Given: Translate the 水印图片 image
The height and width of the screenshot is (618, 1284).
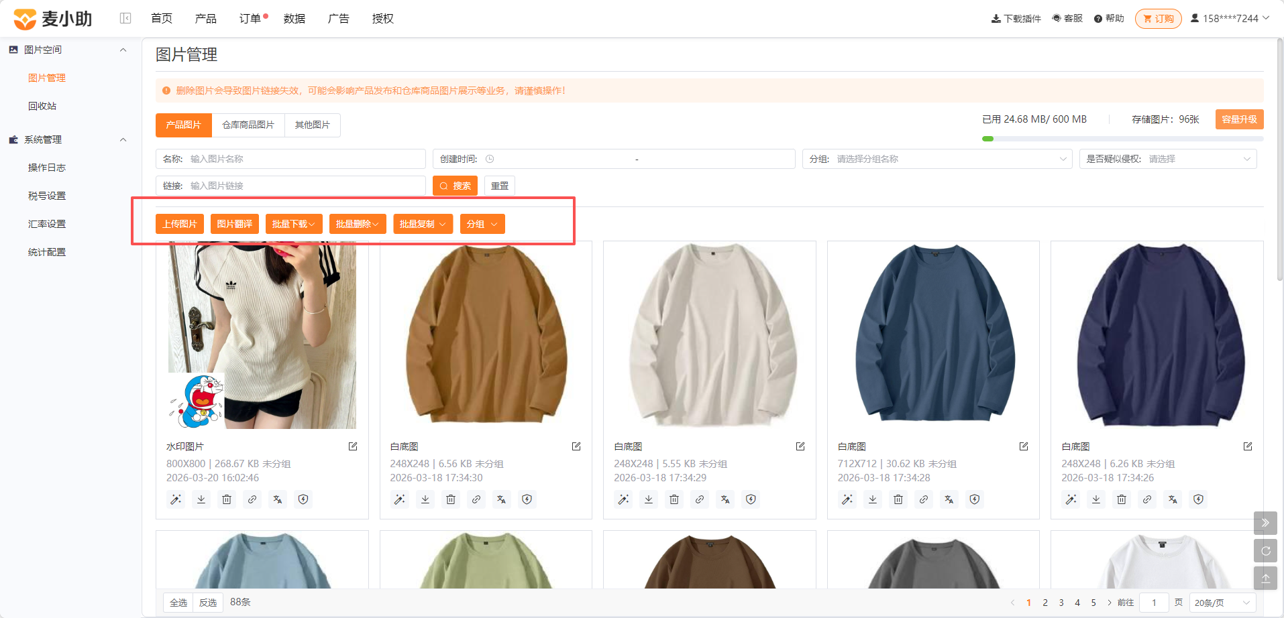Looking at the screenshot, I should pos(278,499).
